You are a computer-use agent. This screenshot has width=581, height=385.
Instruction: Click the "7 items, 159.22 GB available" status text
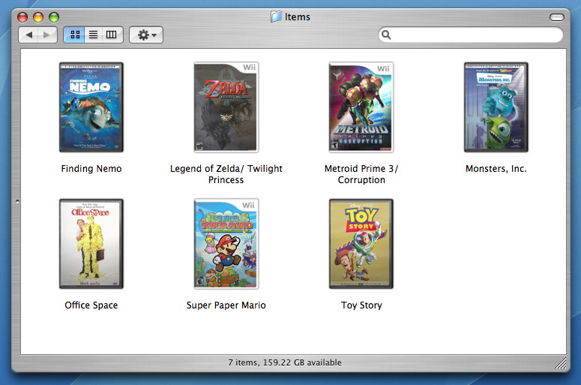click(285, 362)
